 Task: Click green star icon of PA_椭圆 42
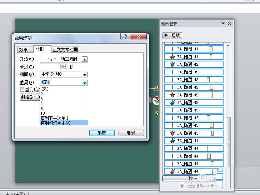tap(173, 64)
